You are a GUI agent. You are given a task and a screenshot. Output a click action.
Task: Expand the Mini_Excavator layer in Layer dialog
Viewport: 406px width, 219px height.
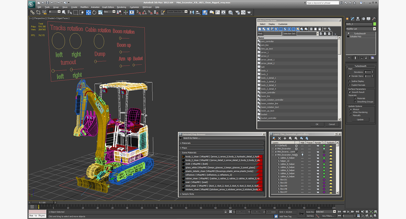point(273,149)
